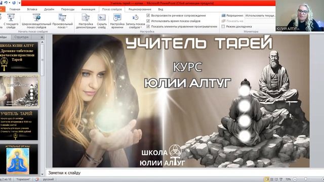Image resolution: width=324 pixels, height=182 pixels.
Task: Open the Главная ribbon tab
Action: [x=15, y=9]
